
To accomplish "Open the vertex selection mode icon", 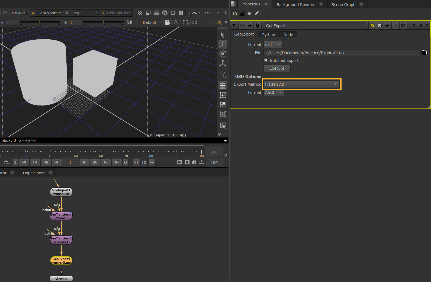I will (223, 75).
